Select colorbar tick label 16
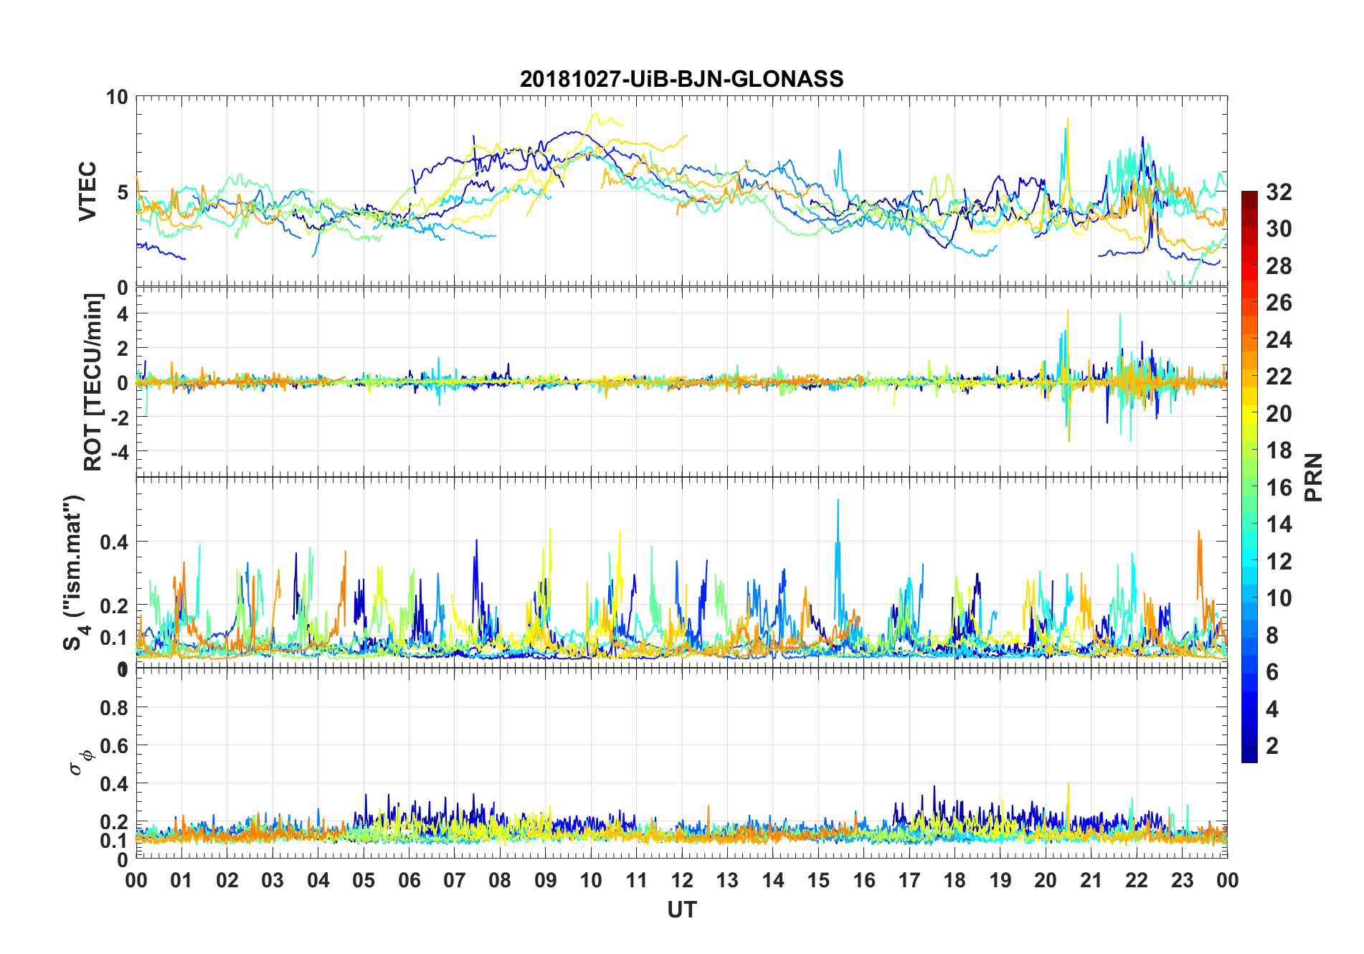Viewport: 1364px width, 954px height. pyautogui.click(x=1279, y=487)
